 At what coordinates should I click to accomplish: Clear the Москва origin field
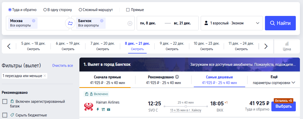34,21
